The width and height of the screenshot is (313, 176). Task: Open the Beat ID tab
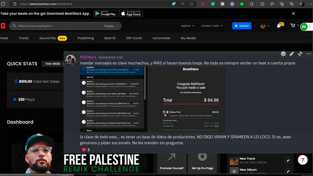[110, 38]
